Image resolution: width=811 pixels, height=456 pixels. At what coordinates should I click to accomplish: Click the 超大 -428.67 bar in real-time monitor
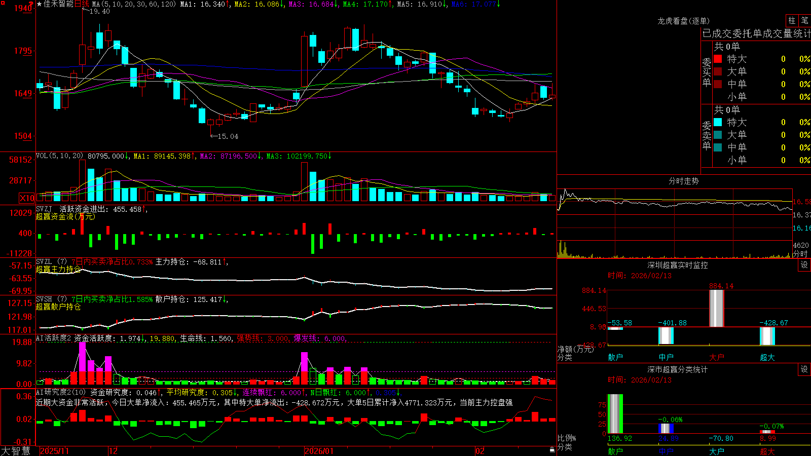767,336
